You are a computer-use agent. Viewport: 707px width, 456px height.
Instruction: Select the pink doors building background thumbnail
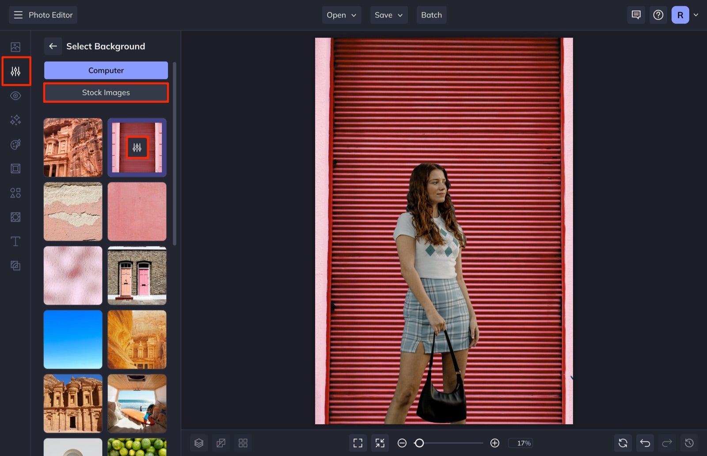[x=137, y=275]
